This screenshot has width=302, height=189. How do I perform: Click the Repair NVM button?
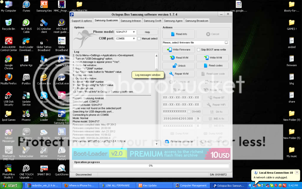point(178,74)
